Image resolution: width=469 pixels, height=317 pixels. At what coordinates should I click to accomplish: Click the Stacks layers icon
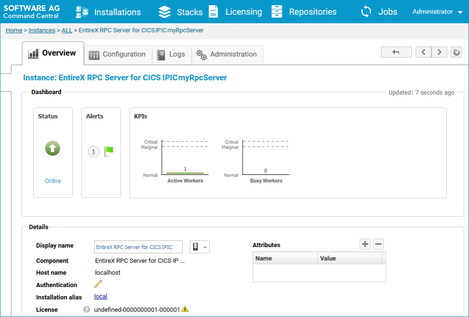tap(164, 12)
